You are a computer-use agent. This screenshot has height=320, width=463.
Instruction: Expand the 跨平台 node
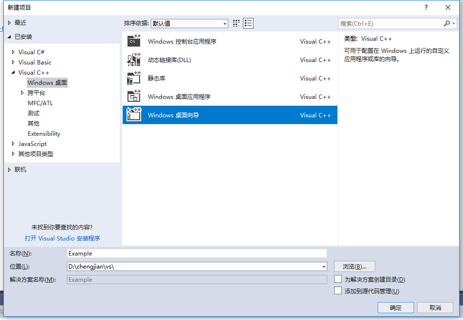point(22,93)
